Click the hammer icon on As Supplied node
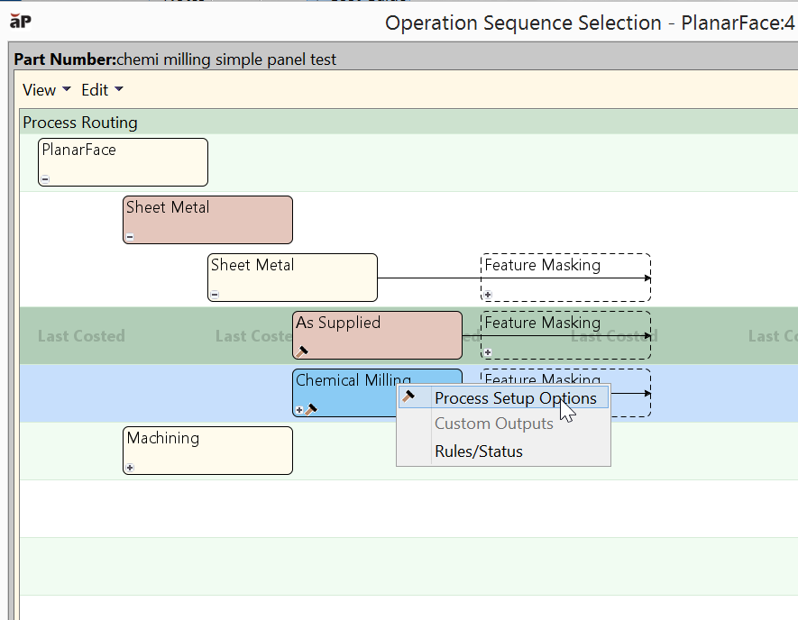Viewport: 798px width, 620px height. [x=303, y=352]
